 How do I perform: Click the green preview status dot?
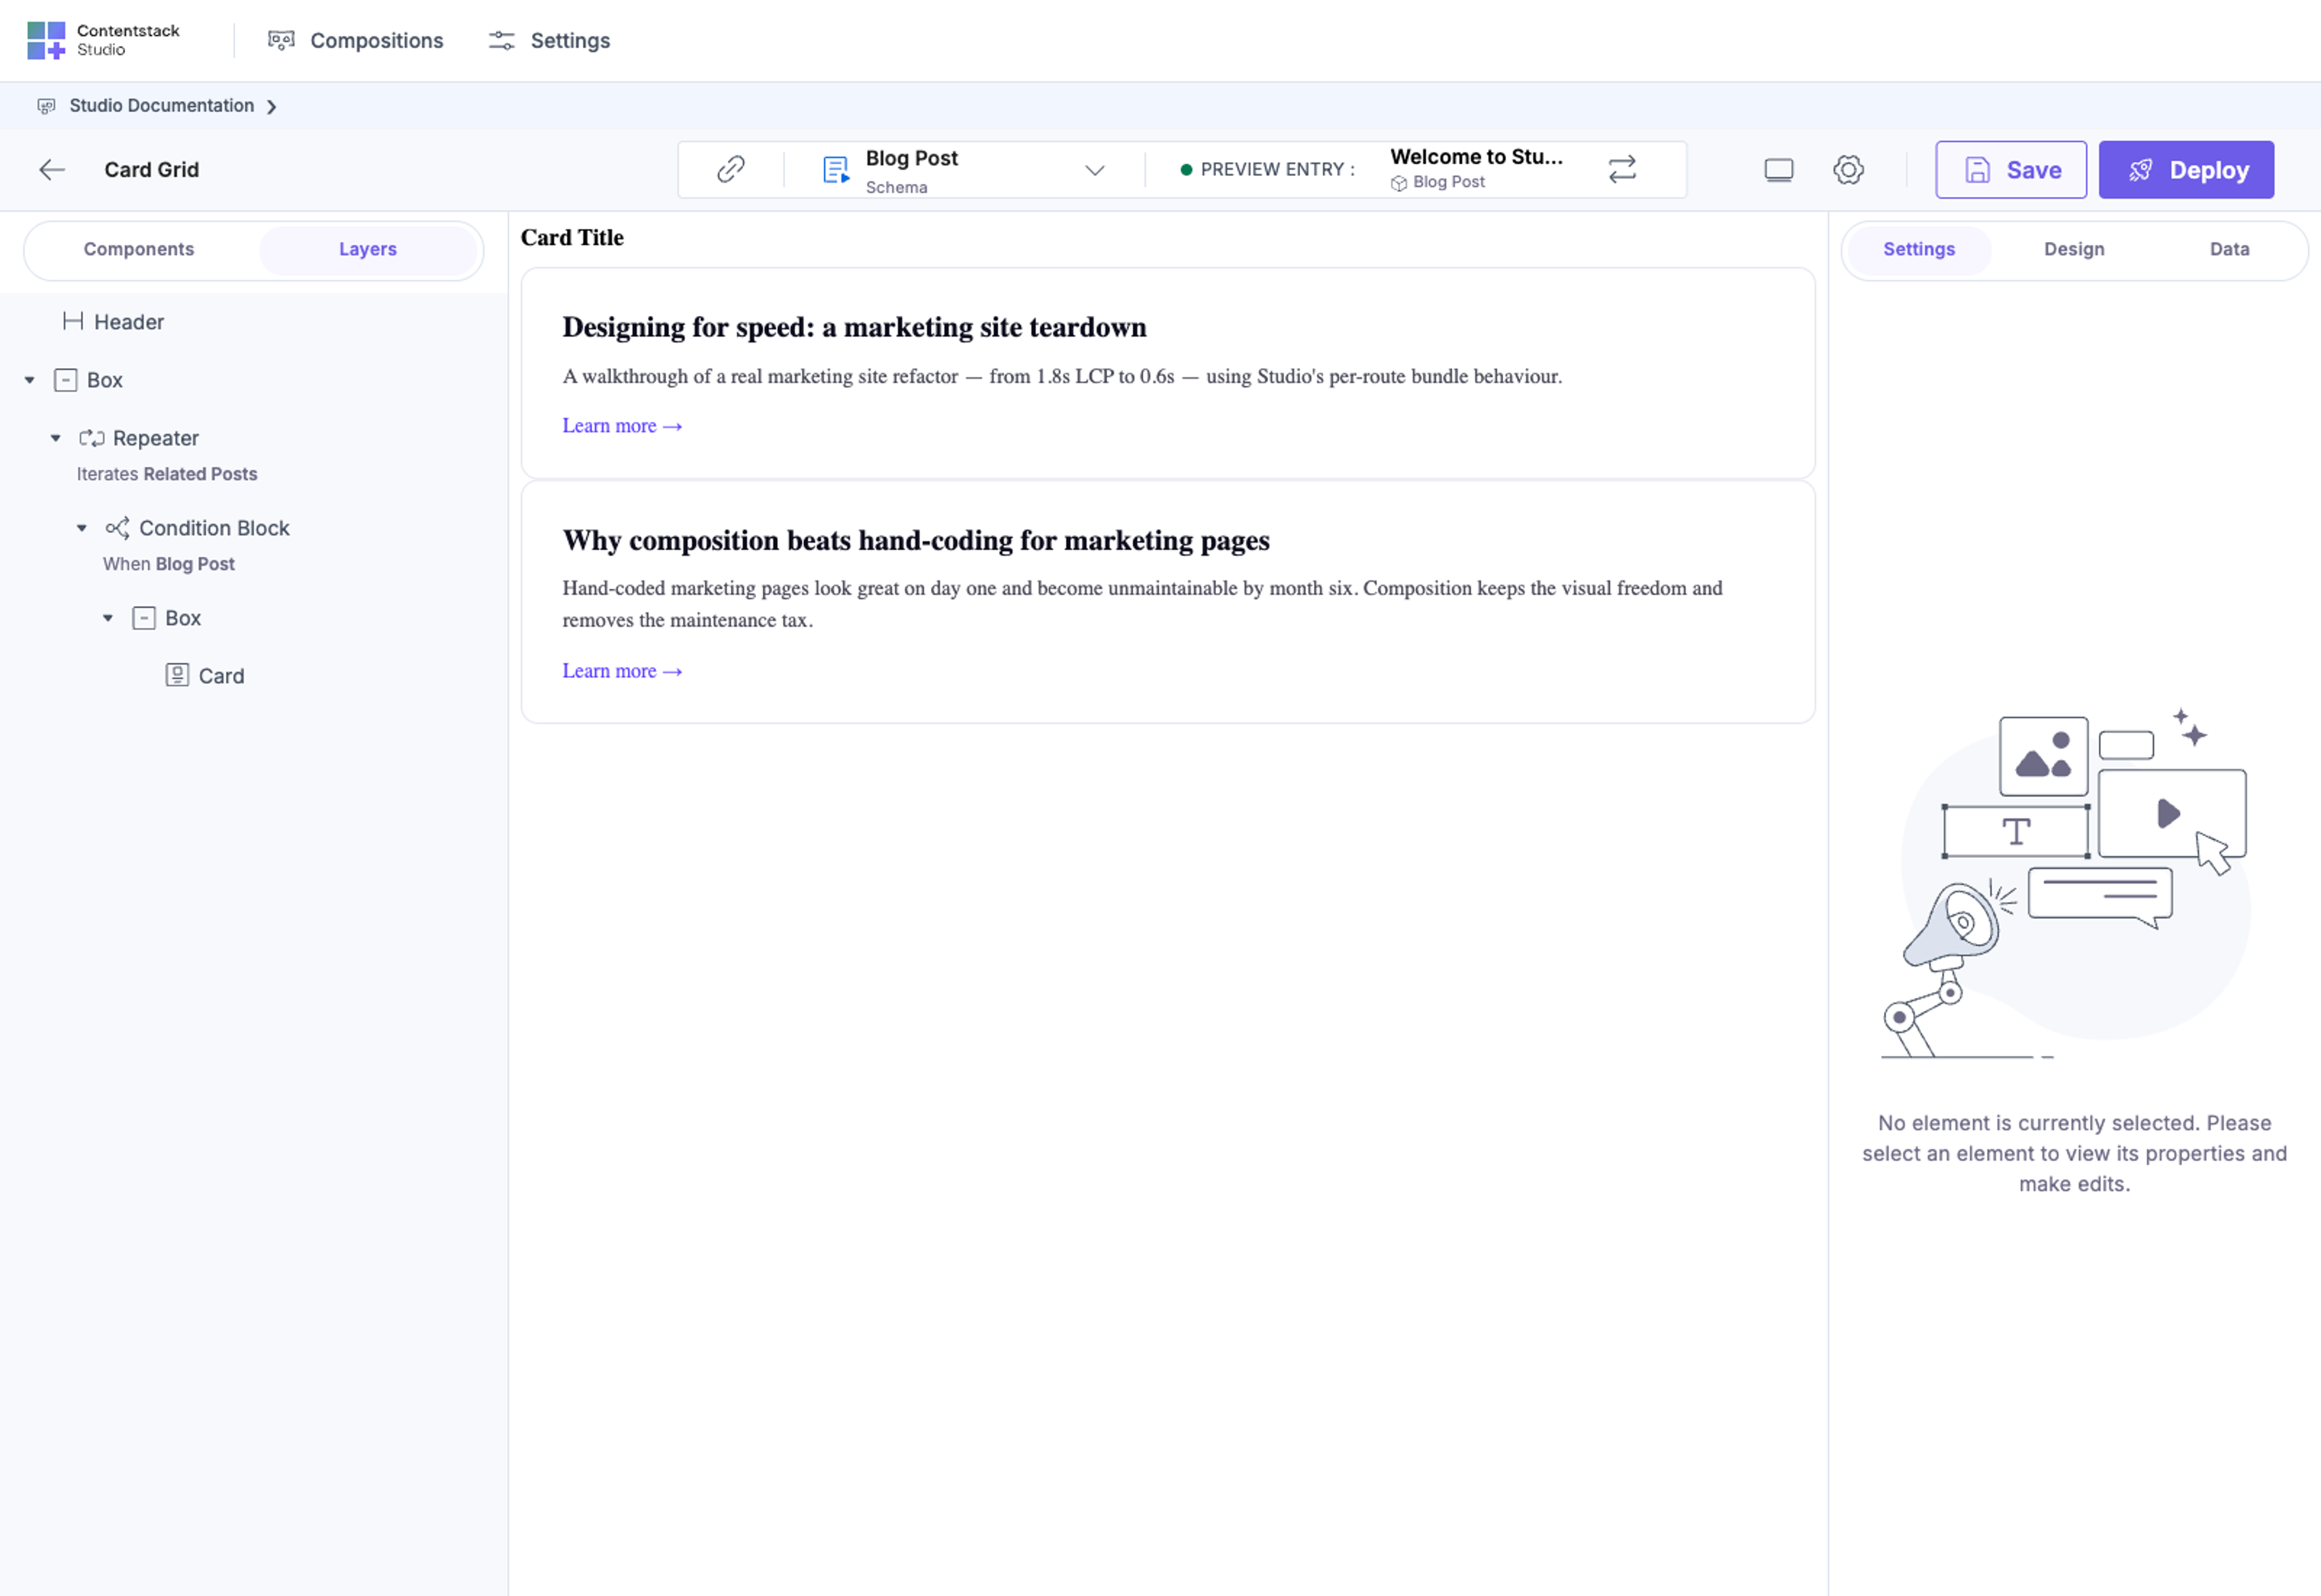click(x=1185, y=170)
